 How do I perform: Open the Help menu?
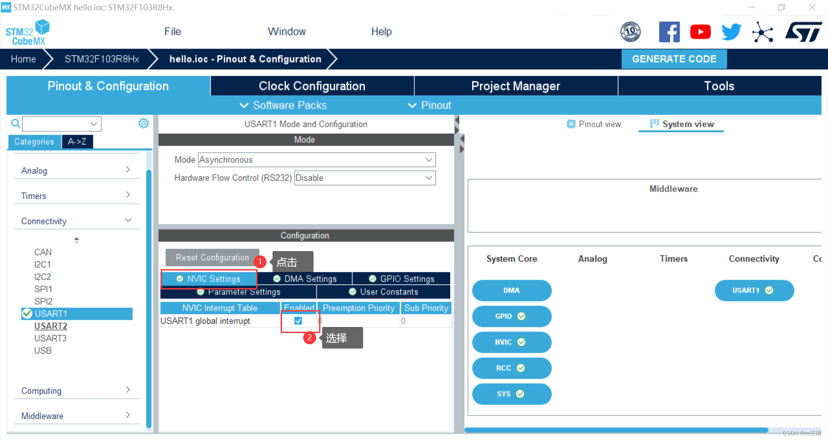381,31
